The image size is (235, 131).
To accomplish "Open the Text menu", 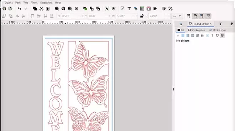I will [x=26, y=3].
